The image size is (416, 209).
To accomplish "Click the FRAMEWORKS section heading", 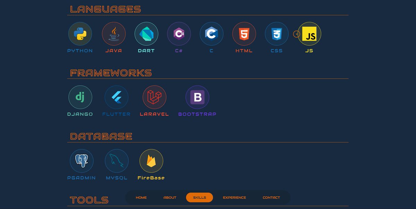I will click(111, 73).
